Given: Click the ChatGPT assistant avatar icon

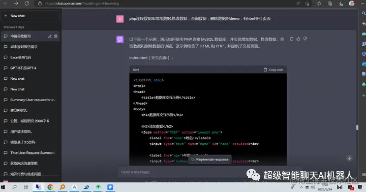Looking at the screenshot, I should (x=120, y=39).
